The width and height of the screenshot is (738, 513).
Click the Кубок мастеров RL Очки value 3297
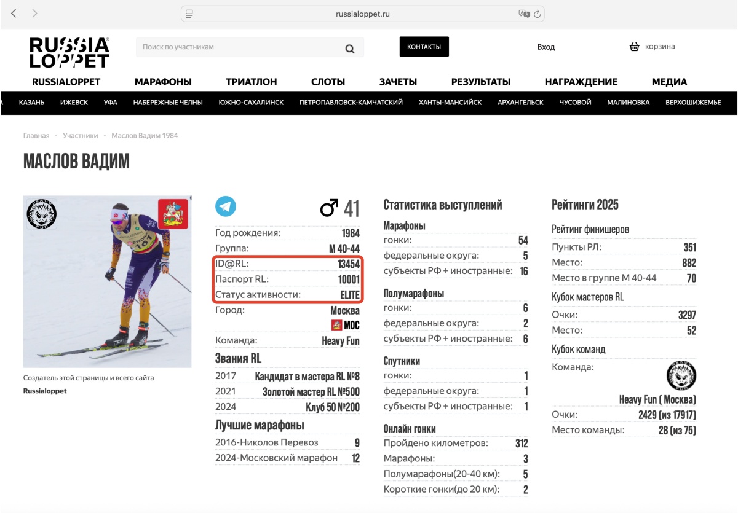[x=687, y=315]
